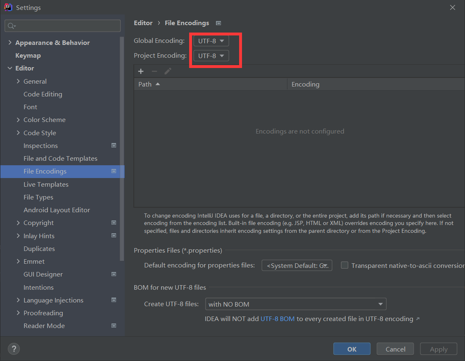This screenshot has width=465, height=361.
Task: Click the add path plus icon
Action: (x=141, y=71)
